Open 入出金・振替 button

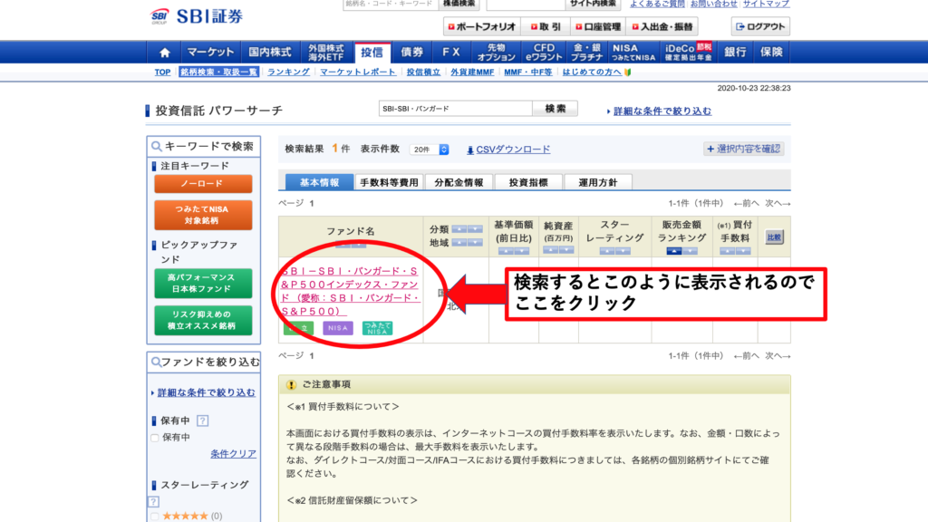tap(662, 26)
